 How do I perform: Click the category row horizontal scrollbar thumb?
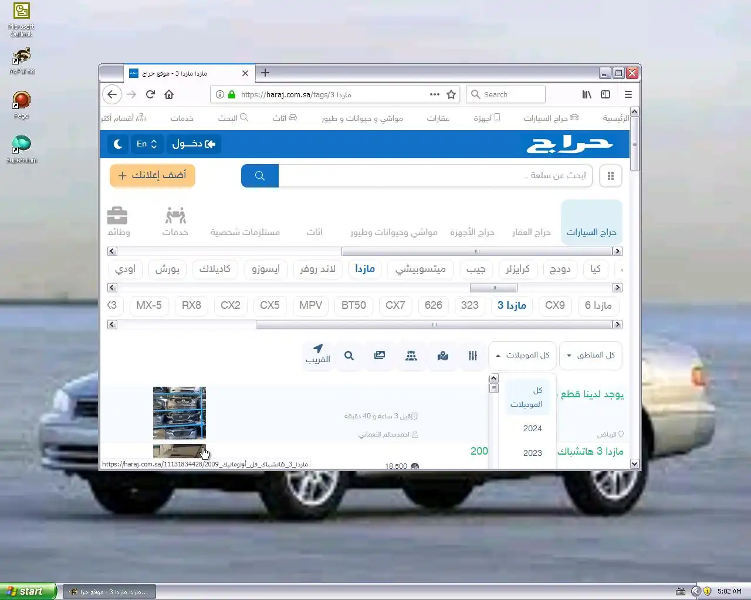477,251
